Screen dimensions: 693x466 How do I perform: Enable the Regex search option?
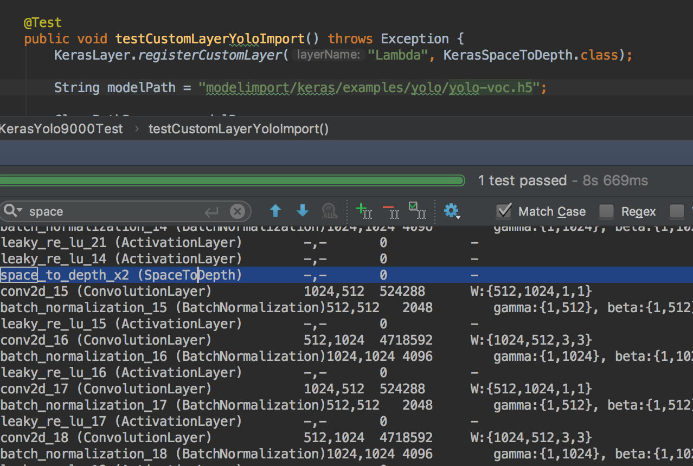pos(606,211)
